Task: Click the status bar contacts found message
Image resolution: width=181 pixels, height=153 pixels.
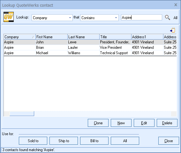Action: pos(28,150)
